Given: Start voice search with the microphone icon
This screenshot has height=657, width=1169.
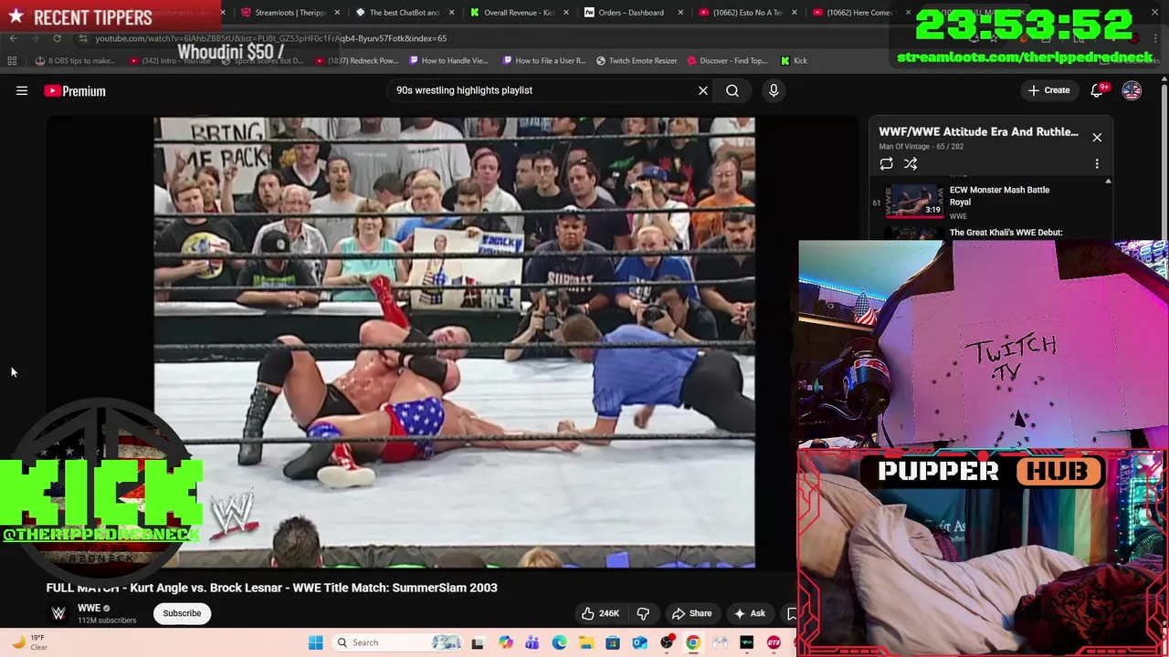Looking at the screenshot, I should click(x=774, y=90).
